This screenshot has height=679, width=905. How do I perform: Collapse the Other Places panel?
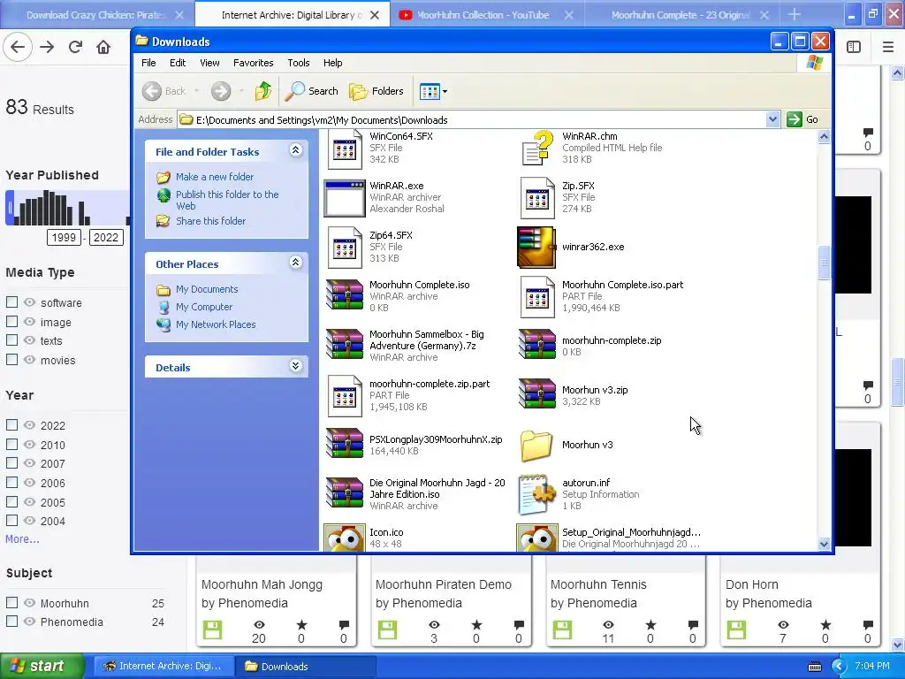point(295,263)
